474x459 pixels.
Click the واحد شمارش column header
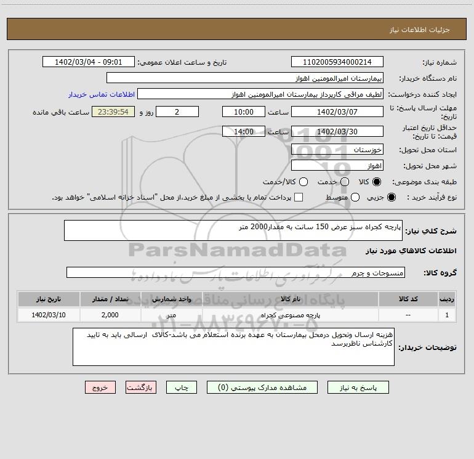tap(171, 299)
